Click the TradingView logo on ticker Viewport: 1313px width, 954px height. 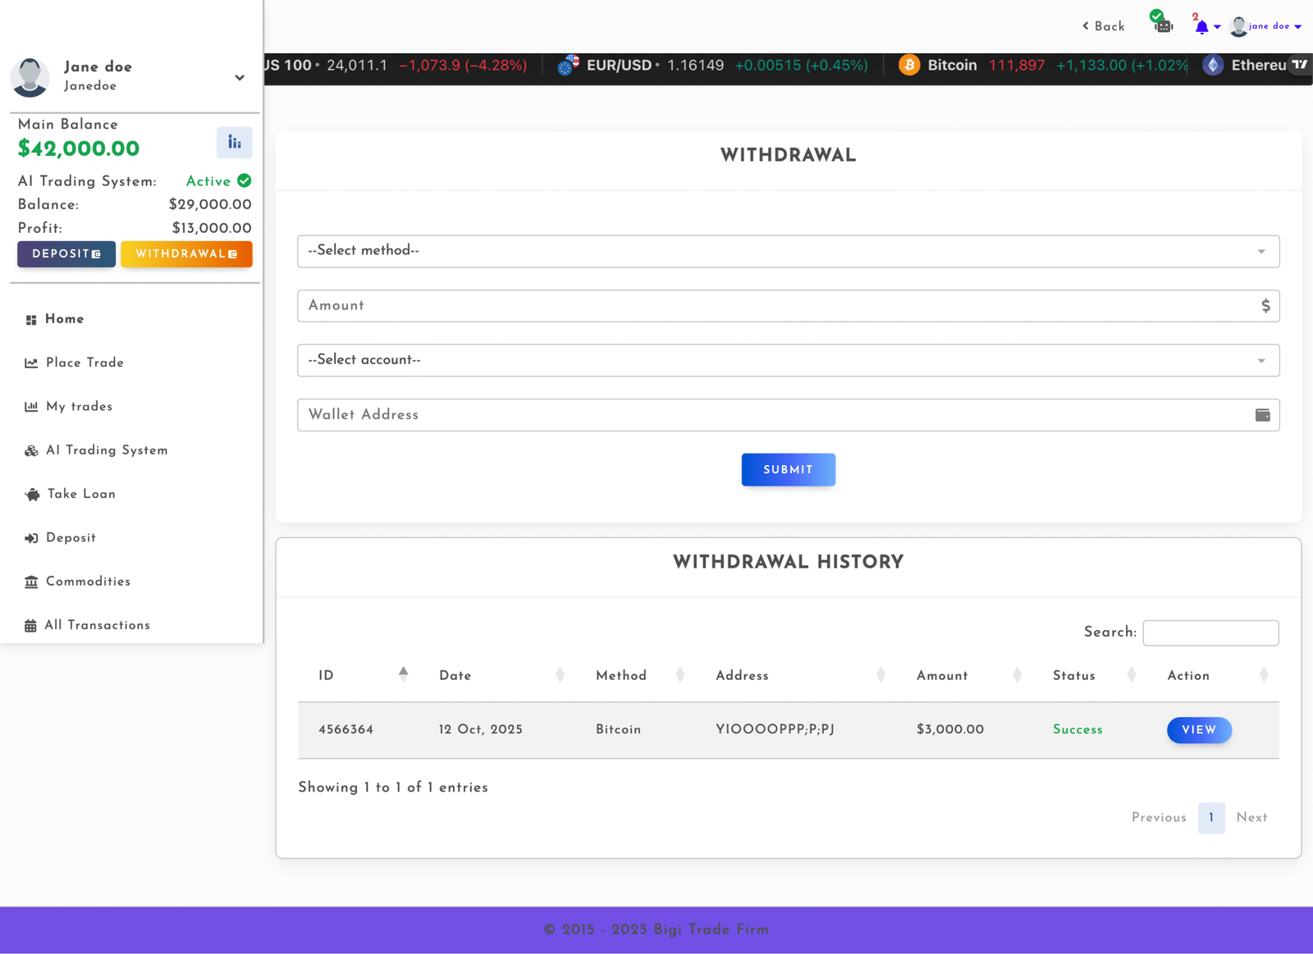[x=1299, y=65]
